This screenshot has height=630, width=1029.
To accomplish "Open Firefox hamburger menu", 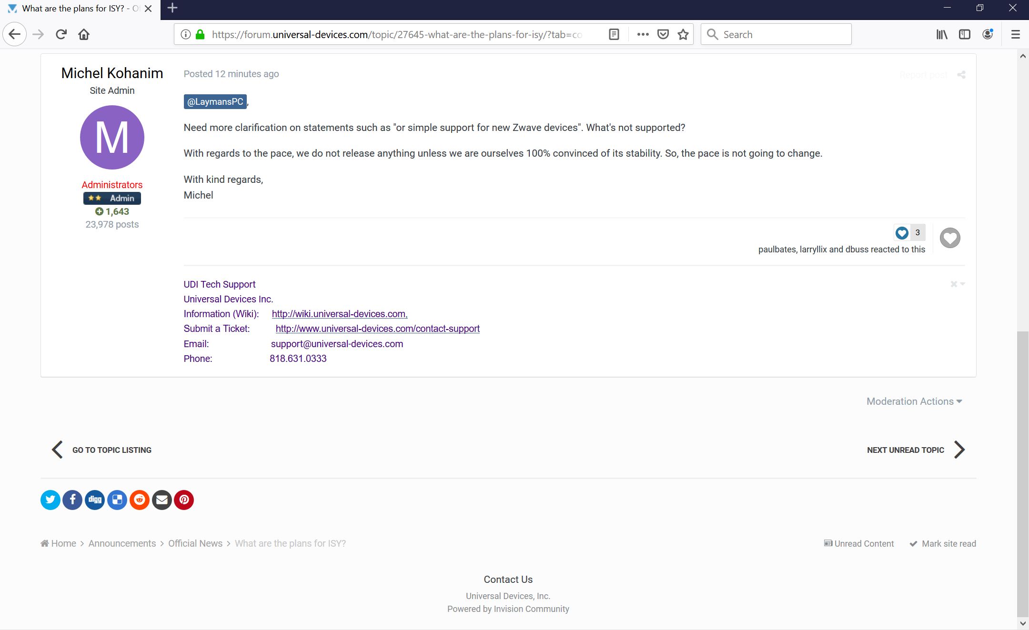I will coord(1015,34).
